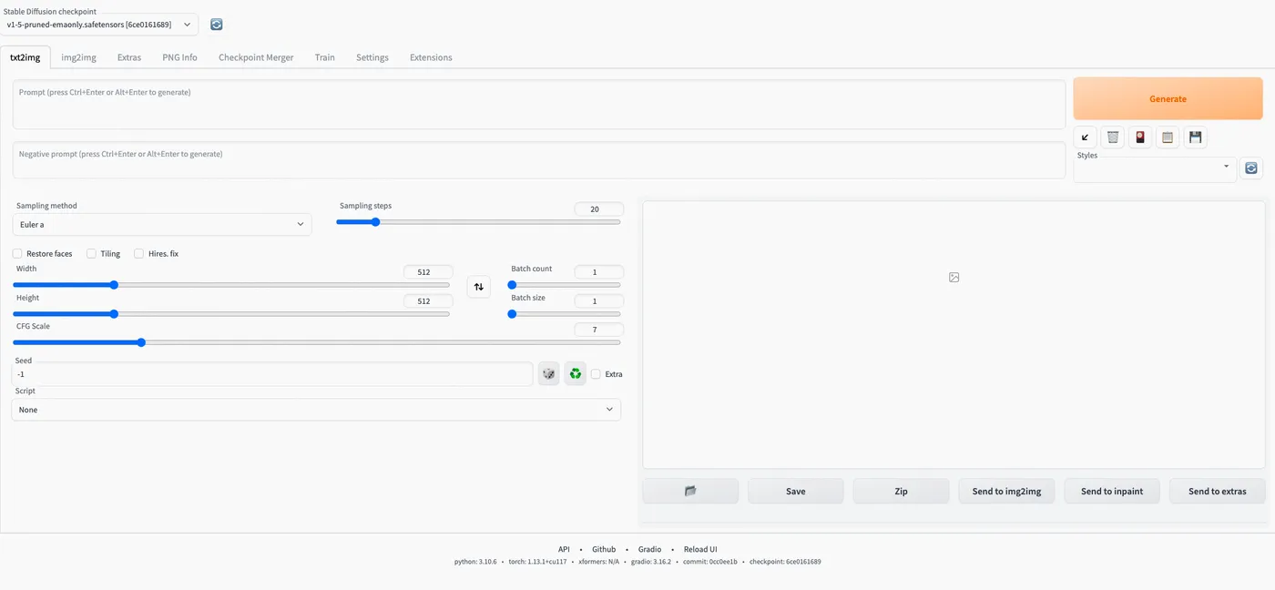Check the Extra seed options box

pos(596,374)
